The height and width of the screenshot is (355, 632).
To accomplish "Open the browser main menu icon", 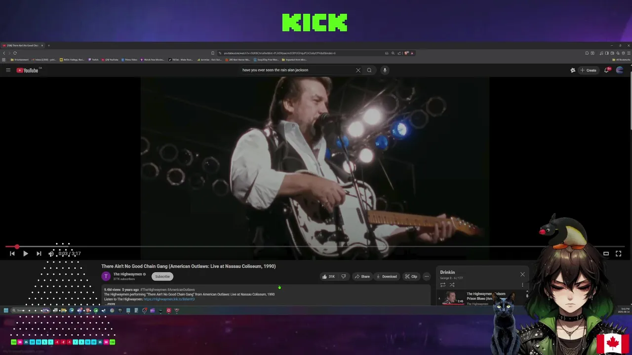I will [629, 53].
